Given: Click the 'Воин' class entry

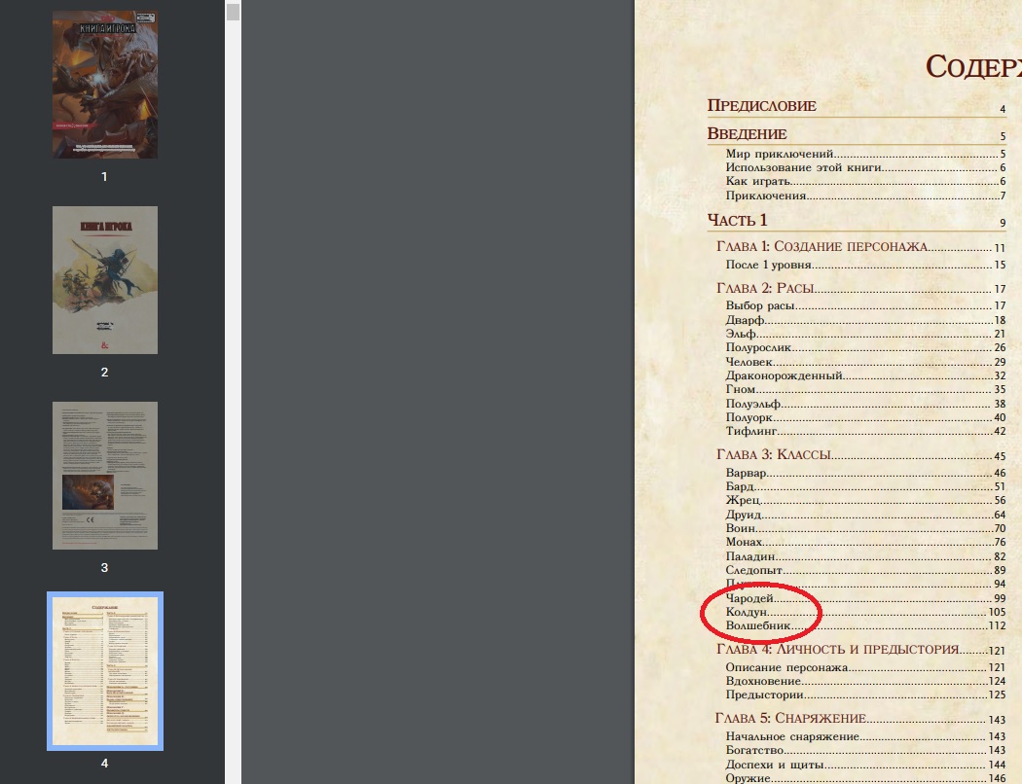Looking at the screenshot, I should (x=741, y=528).
